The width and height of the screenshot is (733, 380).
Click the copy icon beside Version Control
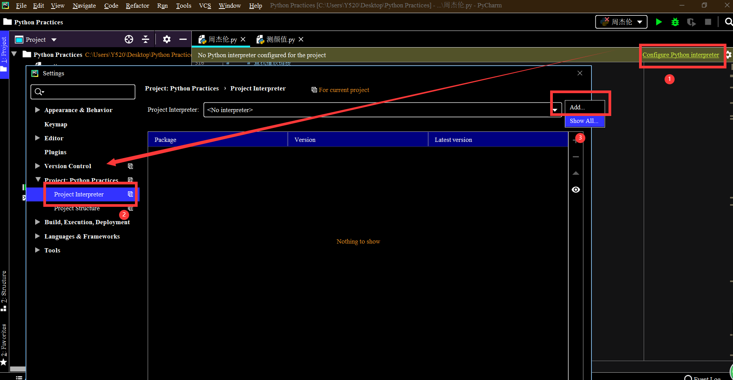[x=131, y=166]
